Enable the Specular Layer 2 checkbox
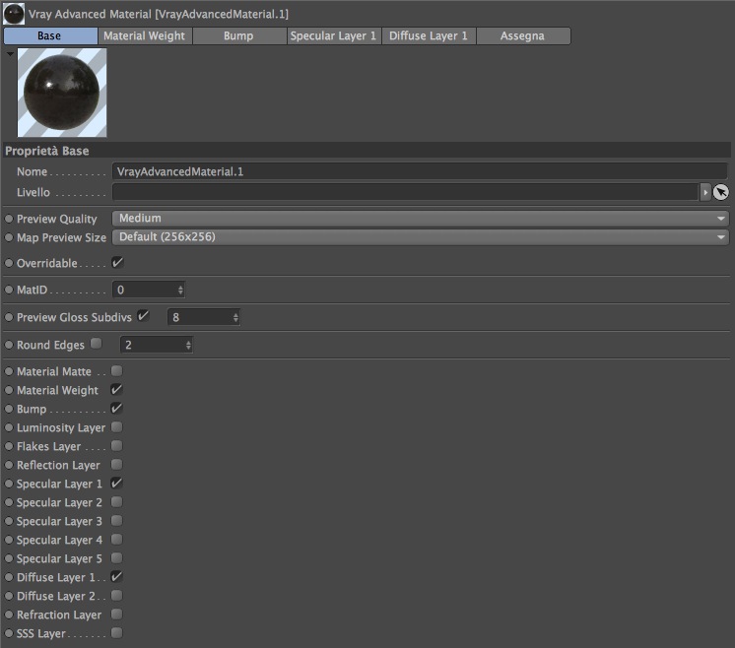735x648 pixels. point(116,502)
